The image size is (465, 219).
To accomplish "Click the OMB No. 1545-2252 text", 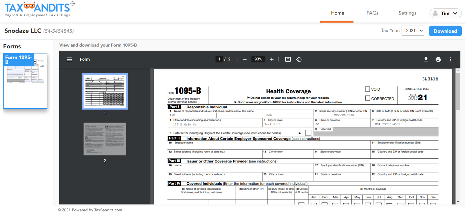I will click(417, 89).
